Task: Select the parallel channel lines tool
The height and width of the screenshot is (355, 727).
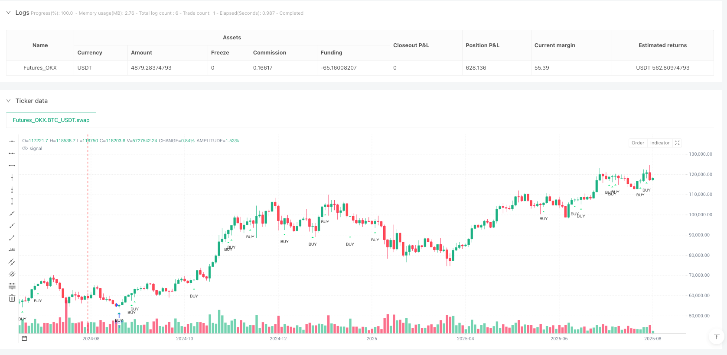Action: 12,262
